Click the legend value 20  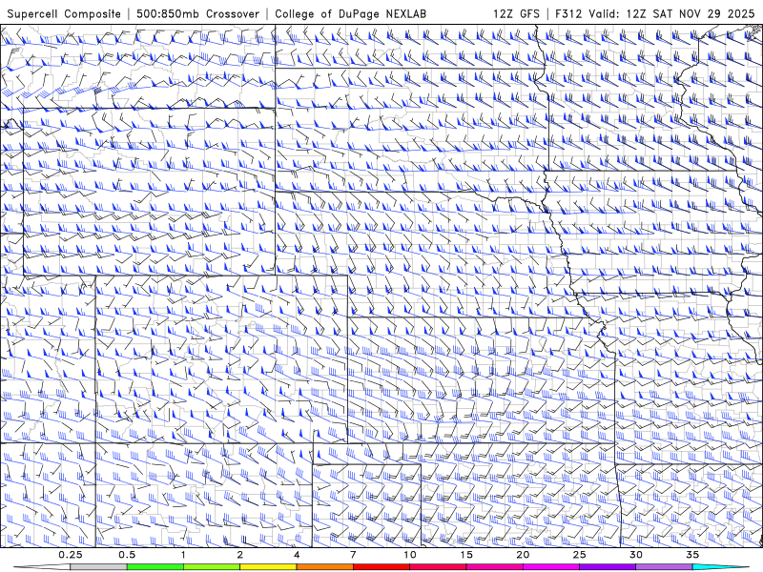(523, 555)
